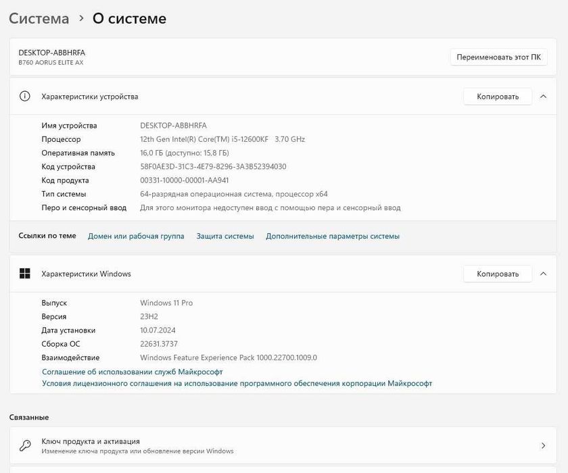Click the info icon beside Характеристики устройства
The height and width of the screenshot is (473, 568).
pyautogui.click(x=25, y=97)
